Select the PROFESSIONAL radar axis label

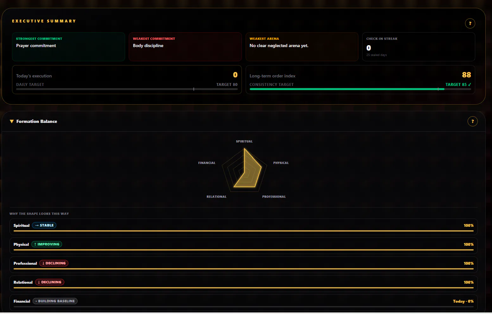click(x=274, y=197)
